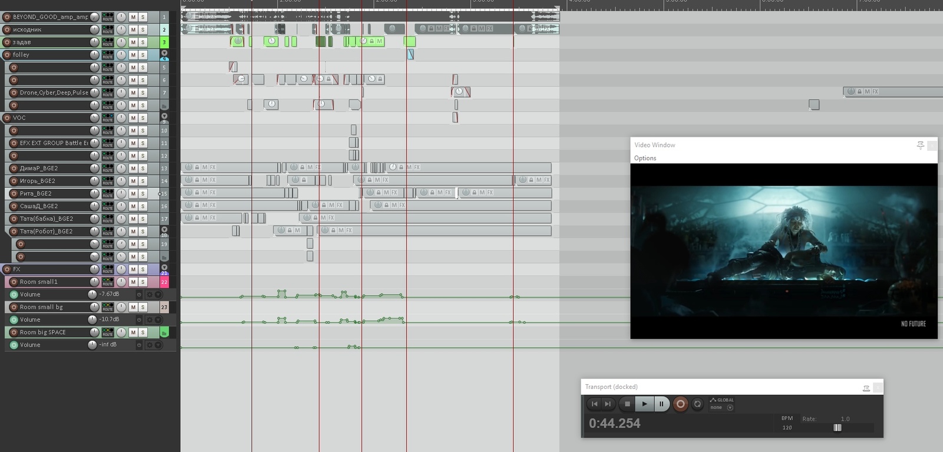Open routing for FX track
943x452 pixels.
click(108, 269)
